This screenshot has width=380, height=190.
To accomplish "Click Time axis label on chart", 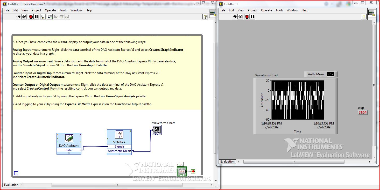I will (297, 132).
